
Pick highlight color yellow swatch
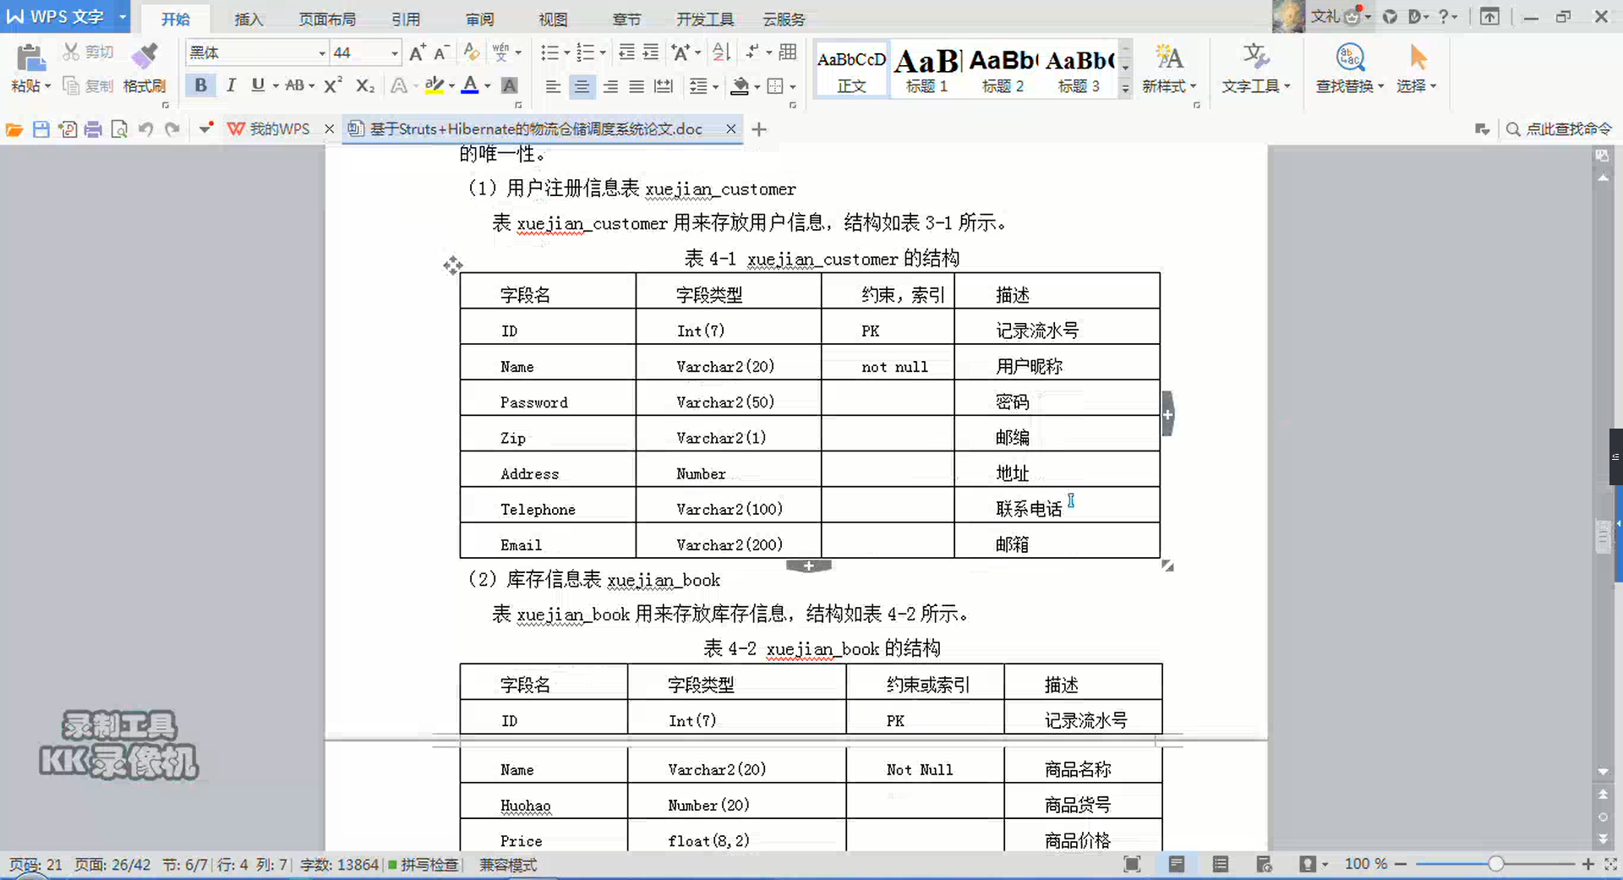(x=434, y=85)
